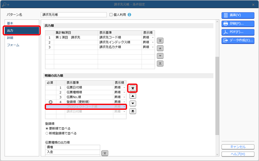Screen dimensions: 259x161
Task: Select the プロジェクトコード順 row
Action: (x=86, y=107)
